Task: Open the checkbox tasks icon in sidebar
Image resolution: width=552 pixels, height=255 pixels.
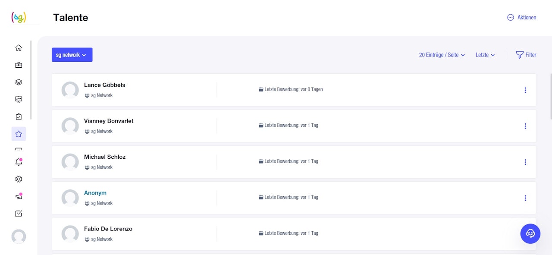Action: pyautogui.click(x=19, y=214)
